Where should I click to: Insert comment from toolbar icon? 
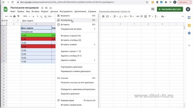pyautogui.click(x=142, y=16)
